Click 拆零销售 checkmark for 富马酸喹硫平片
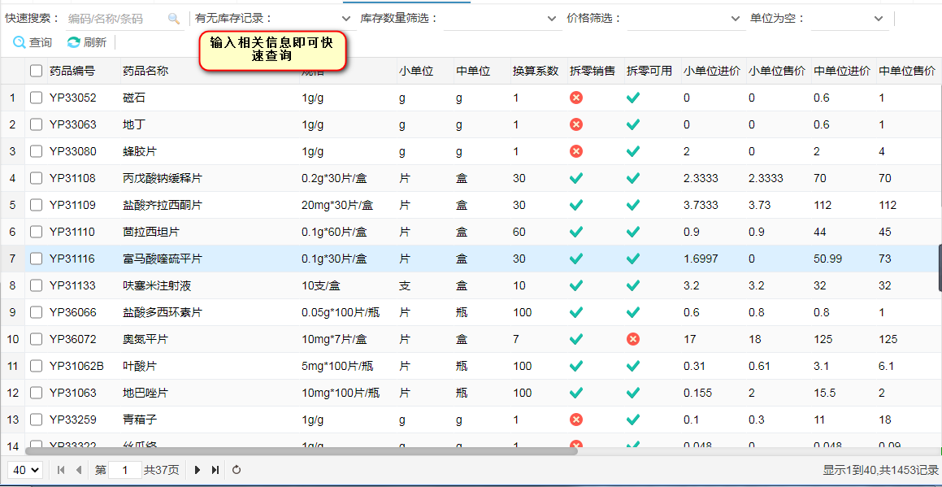 pyautogui.click(x=576, y=259)
